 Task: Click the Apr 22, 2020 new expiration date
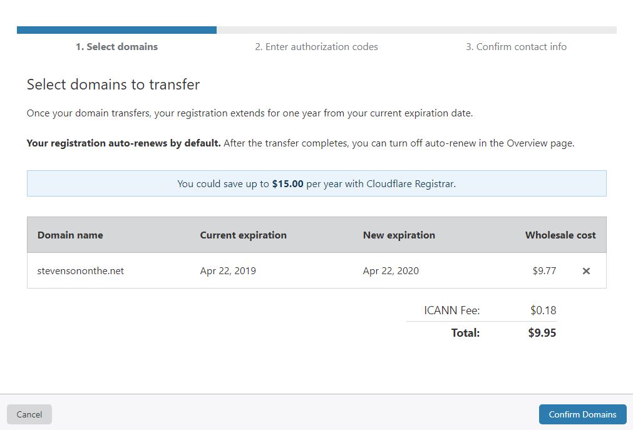click(391, 271)
